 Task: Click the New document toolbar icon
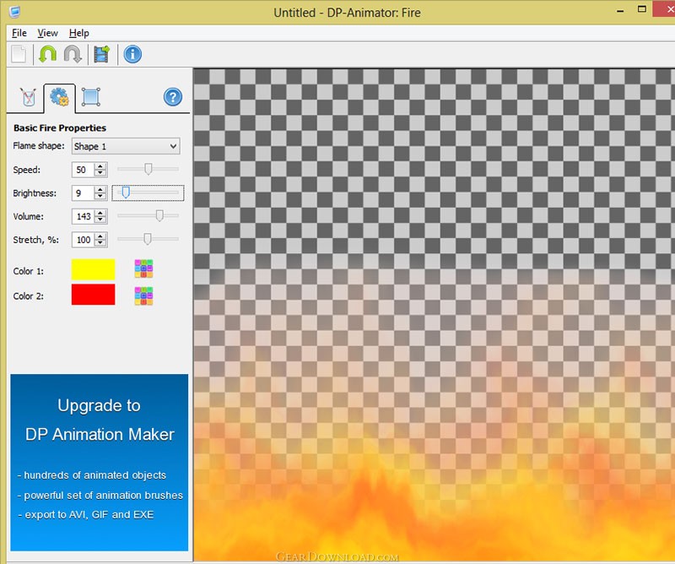pos(19,54)
